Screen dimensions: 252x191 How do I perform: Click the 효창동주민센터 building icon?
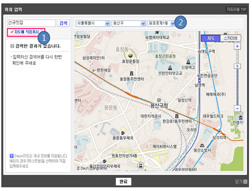(132, 73)
